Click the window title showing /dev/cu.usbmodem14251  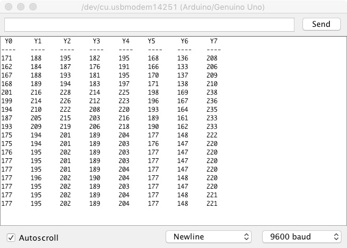tap(173, 7)
